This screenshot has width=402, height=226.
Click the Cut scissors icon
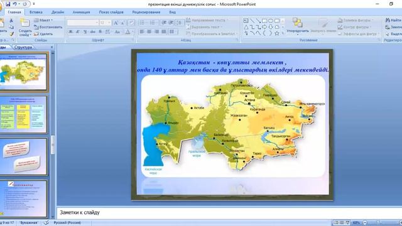tap(11, 20)
